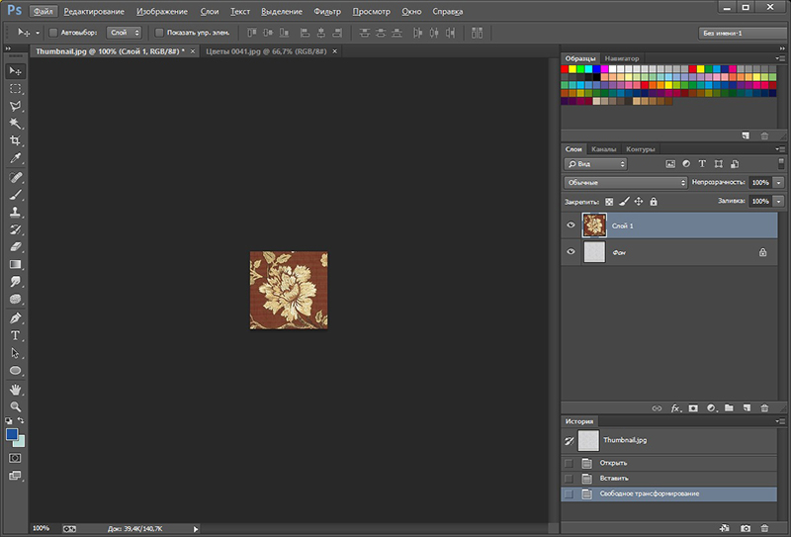This screenshot has height=537, width=791.
Task: Toggle visibility of the Фон layer
Action: click(x=571, y=253)
